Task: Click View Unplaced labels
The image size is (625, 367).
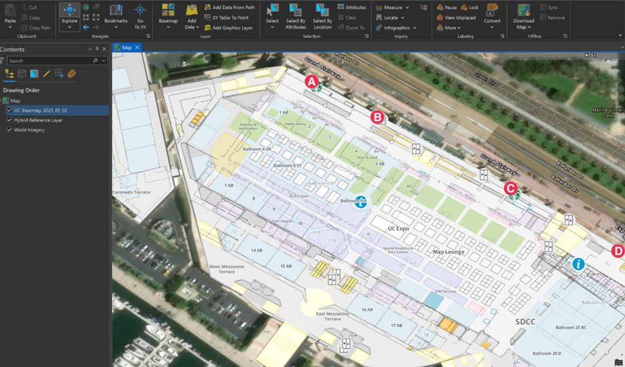Action: [x=456, y=17]
